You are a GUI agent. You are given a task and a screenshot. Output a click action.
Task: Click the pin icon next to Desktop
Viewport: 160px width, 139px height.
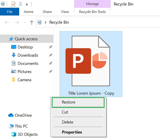click(x=50, y=47)
